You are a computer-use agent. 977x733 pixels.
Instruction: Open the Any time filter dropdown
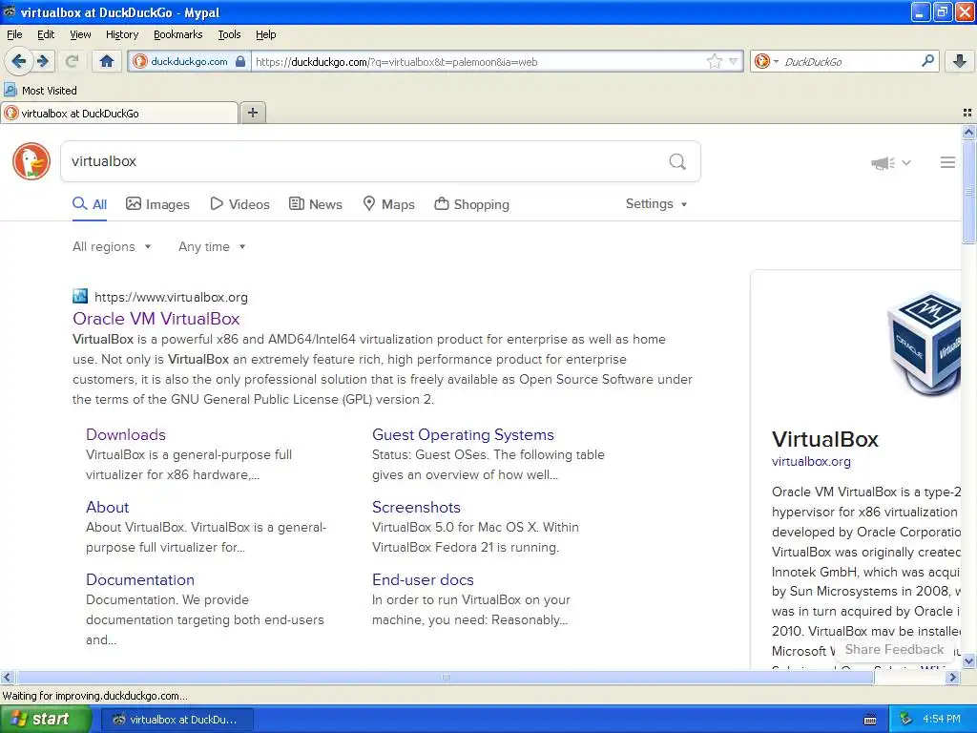[212, 246]
